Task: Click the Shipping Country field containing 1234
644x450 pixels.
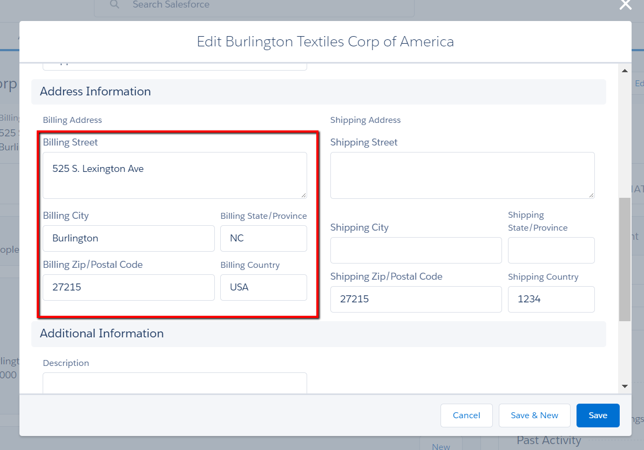Action: coord(551,299)
